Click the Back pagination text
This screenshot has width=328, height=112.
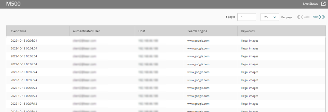(x=307, y=17)
